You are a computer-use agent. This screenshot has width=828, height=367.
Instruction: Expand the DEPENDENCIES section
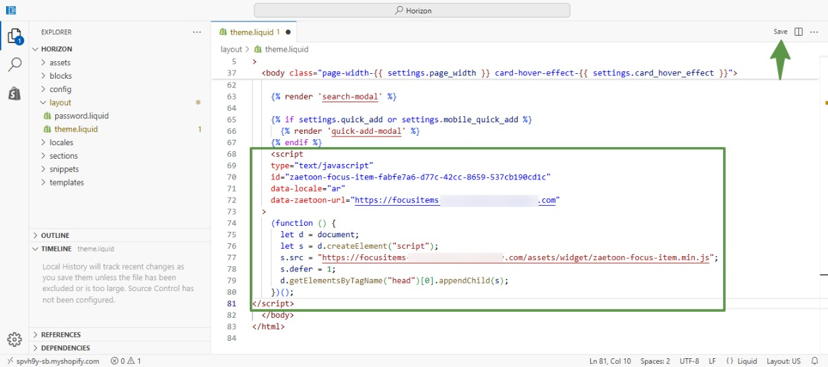click(x=65, y=348)
